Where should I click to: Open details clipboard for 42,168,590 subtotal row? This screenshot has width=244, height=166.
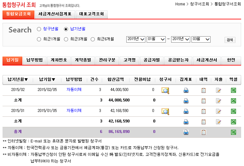point(204,122)
